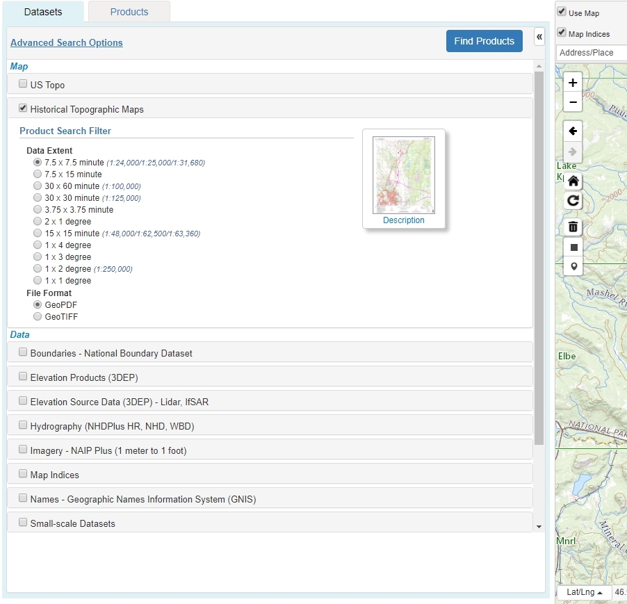Go back to the previous map extent

click(572, 131)
